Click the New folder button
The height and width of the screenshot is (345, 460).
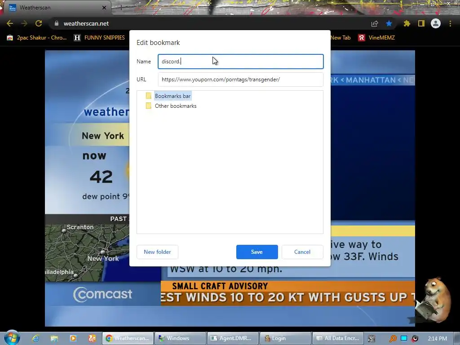click(x=157, y=252)
